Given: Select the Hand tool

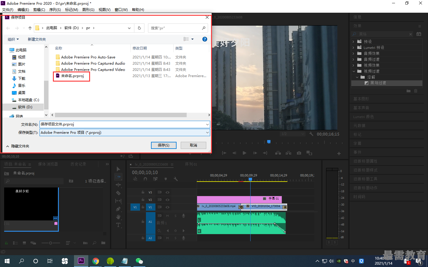Looking at the screenshot, I should point(118,217).
